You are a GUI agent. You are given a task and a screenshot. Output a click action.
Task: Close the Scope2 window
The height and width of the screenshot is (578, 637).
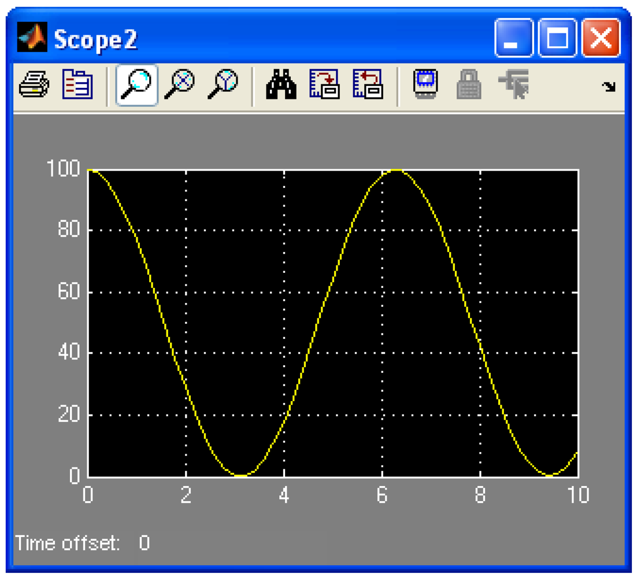(x=601, y=38)
